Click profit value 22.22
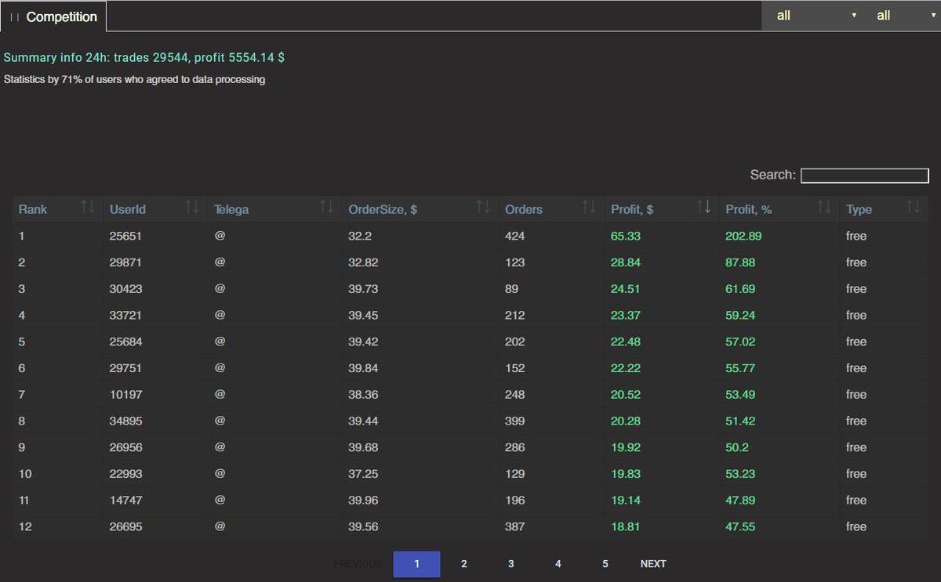 click(x=626, y=368)
